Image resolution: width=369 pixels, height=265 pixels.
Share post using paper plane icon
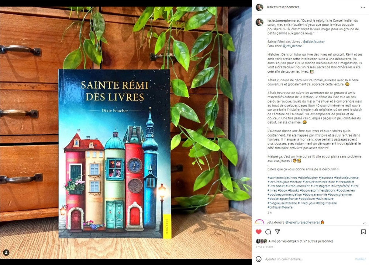click(x=277, y=231)
